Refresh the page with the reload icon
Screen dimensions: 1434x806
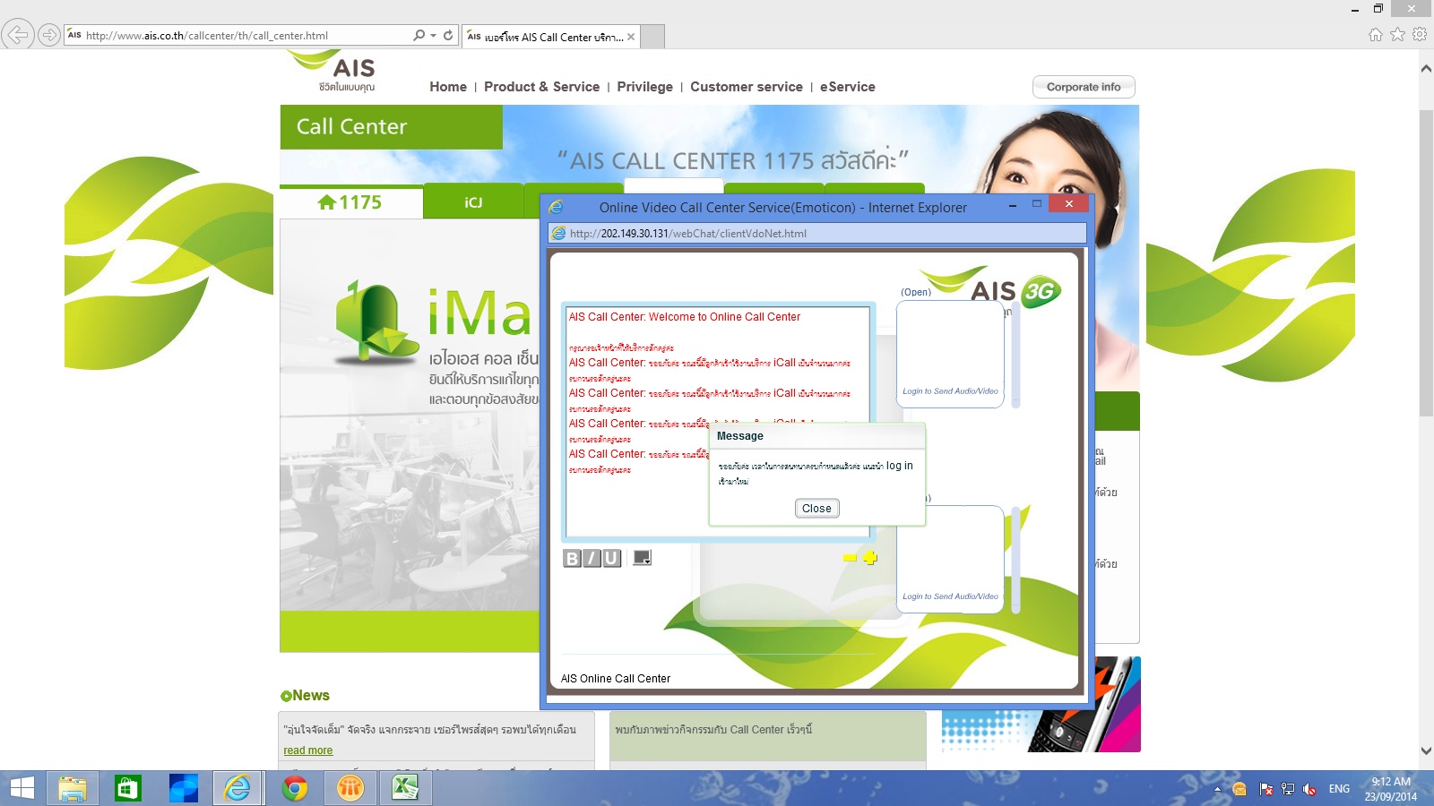[x=448, y=35]
